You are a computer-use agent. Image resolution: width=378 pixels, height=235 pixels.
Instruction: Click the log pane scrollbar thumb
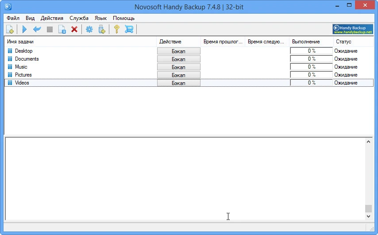click(368, 208)
